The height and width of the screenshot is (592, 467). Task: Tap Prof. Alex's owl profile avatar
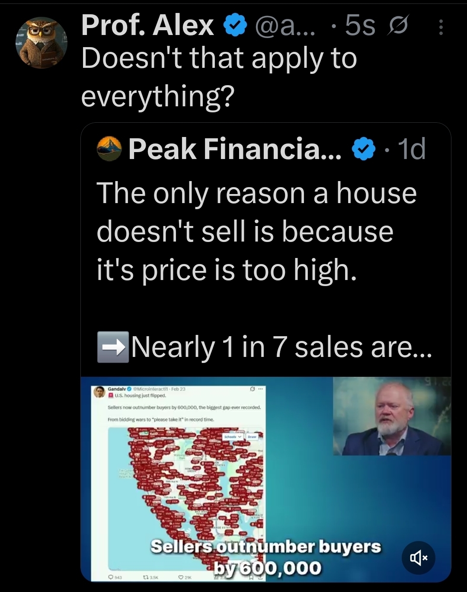(41, 42)
